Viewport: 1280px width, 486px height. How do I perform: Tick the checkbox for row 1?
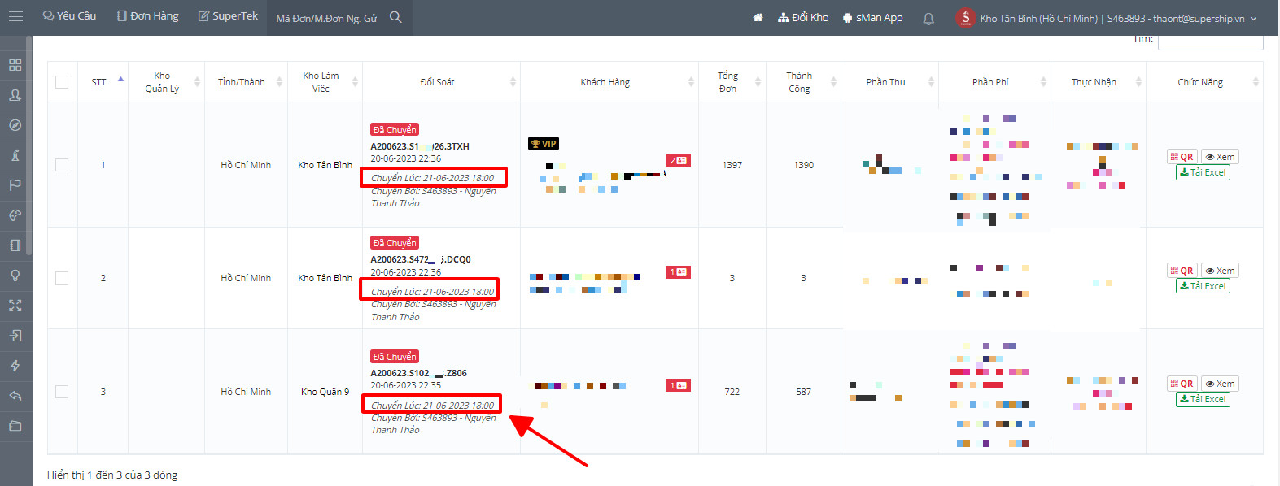click(62, 165)
